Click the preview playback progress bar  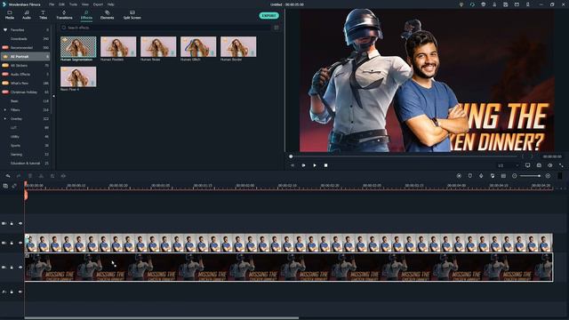point(404,156)
